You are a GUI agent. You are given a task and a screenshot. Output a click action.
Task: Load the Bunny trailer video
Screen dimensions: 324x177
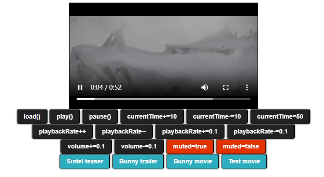click(x=138, y=161)
